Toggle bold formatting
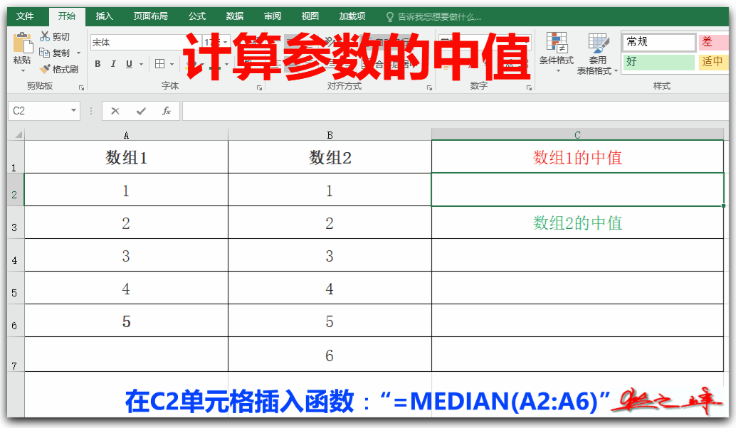The height and width of the screenshot is (428, 736). 98,63
